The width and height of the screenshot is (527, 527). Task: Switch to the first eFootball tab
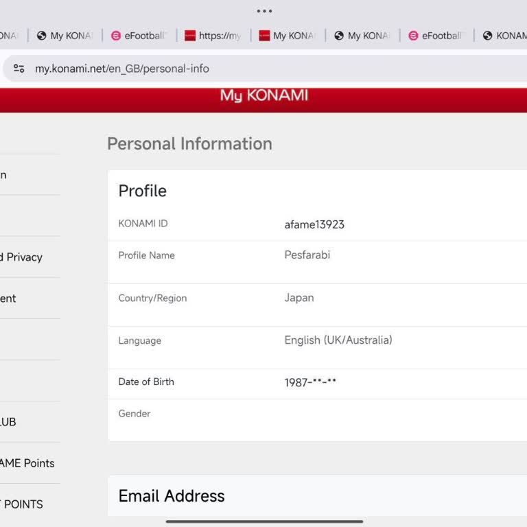click(x=139, y=36)
